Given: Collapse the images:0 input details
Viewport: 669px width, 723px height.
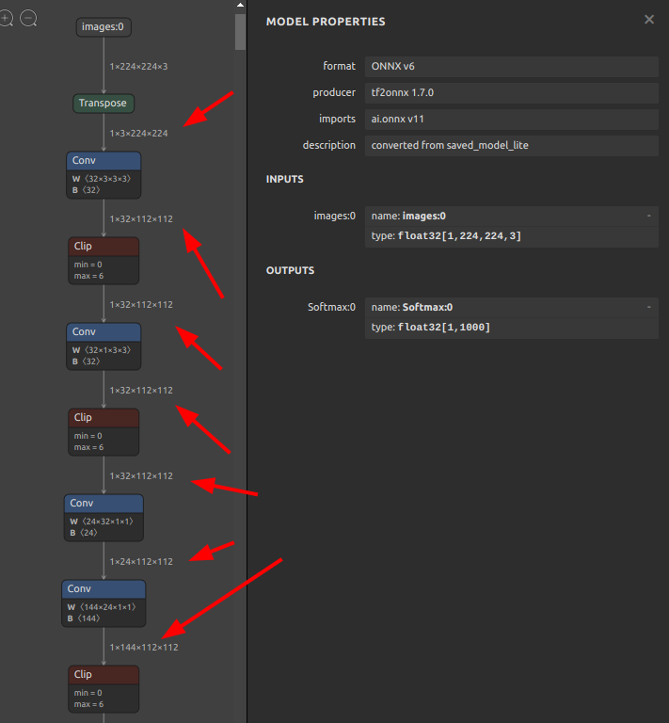Looking at the screenshot, I should (x=649, y=217).
